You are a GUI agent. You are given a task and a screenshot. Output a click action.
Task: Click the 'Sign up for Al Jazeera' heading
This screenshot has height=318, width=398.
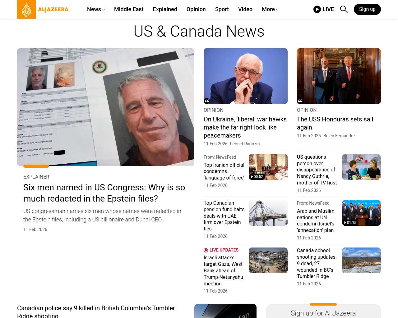(323, 313)
